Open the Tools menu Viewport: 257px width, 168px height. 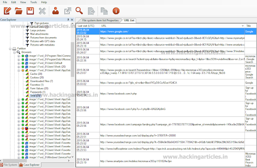coord(33,2)
